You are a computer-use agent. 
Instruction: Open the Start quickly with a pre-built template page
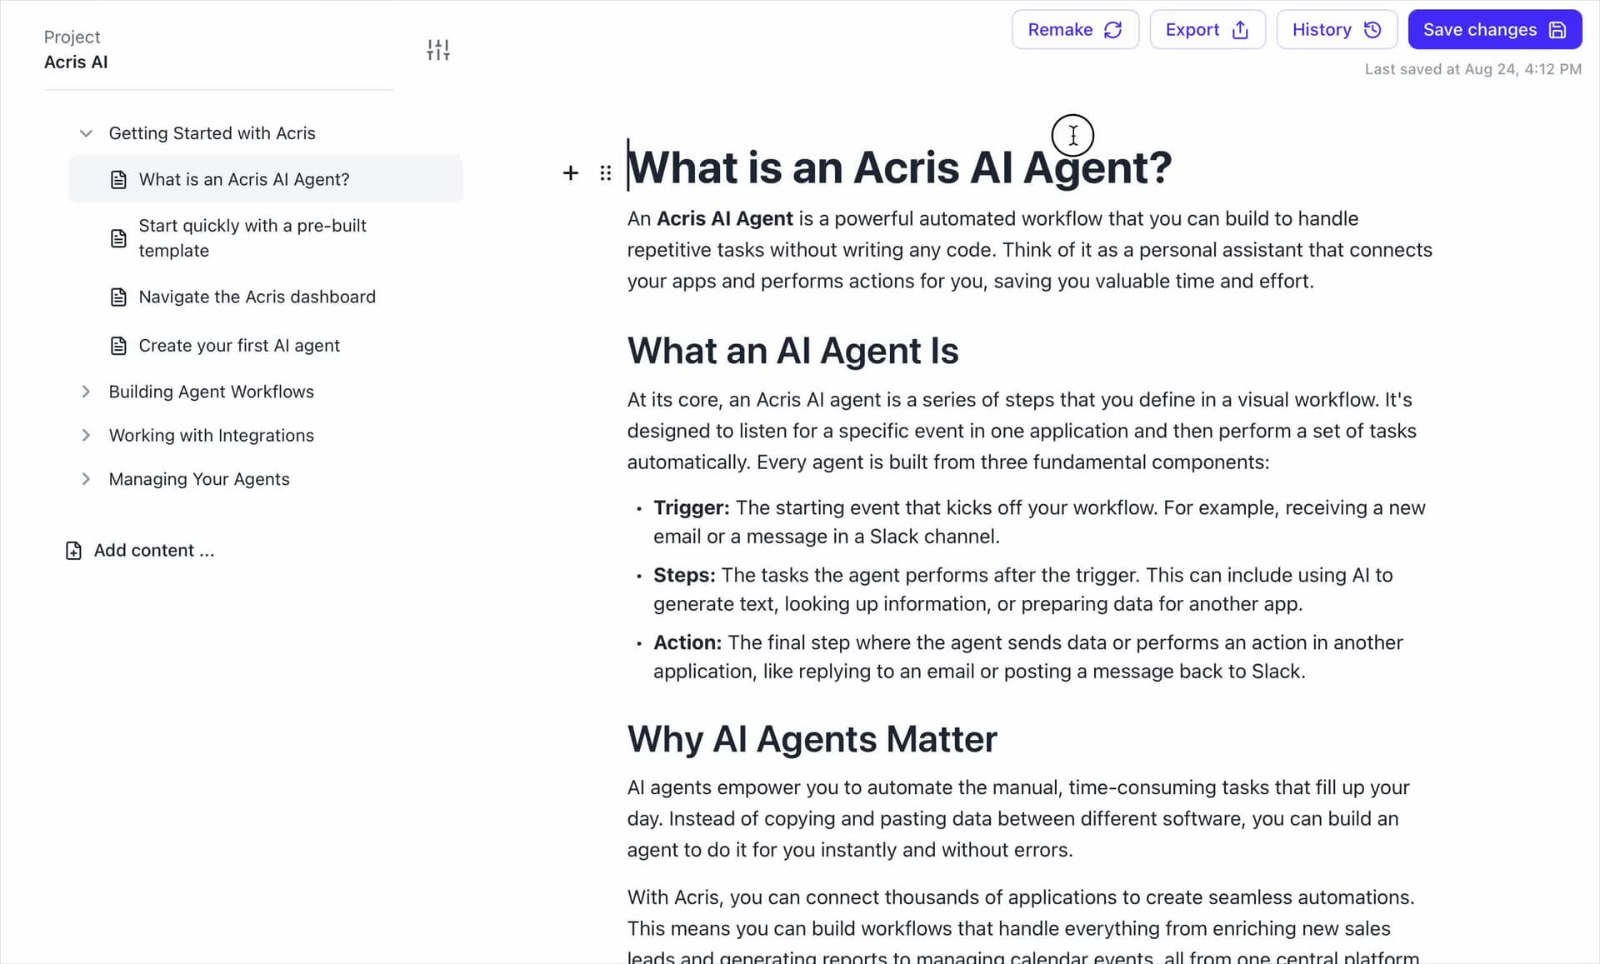tap(252, 238)
